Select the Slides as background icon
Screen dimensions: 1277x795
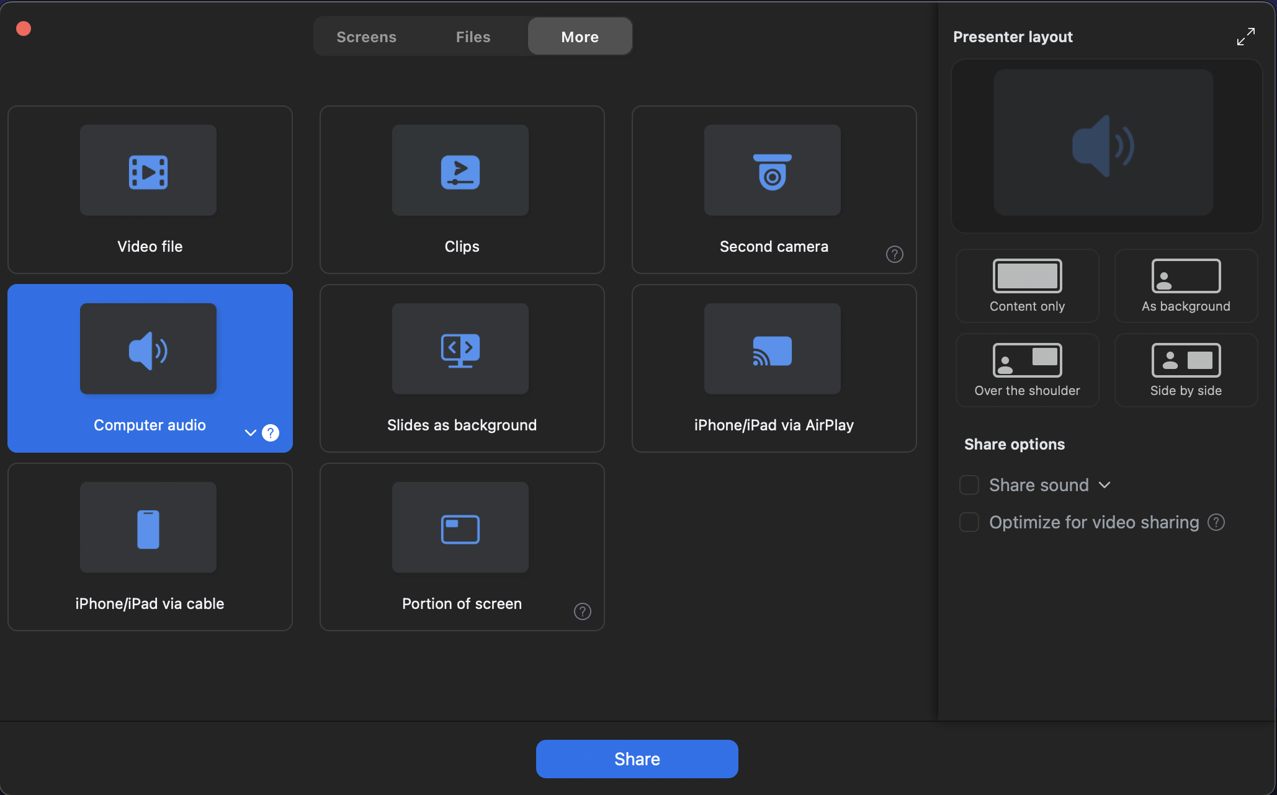(460, 350)
